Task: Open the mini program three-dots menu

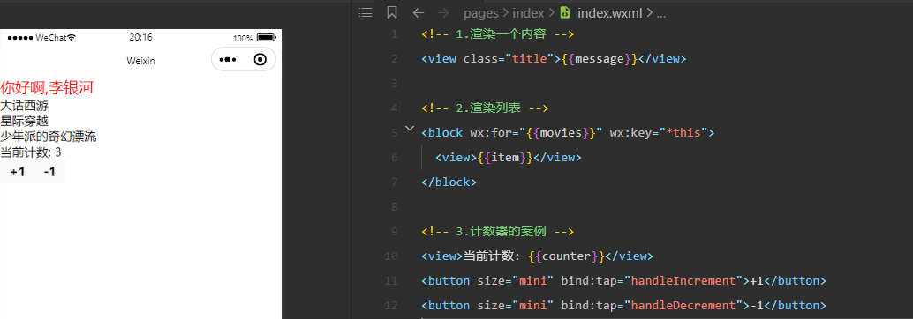Action: [x=227, y=59]
